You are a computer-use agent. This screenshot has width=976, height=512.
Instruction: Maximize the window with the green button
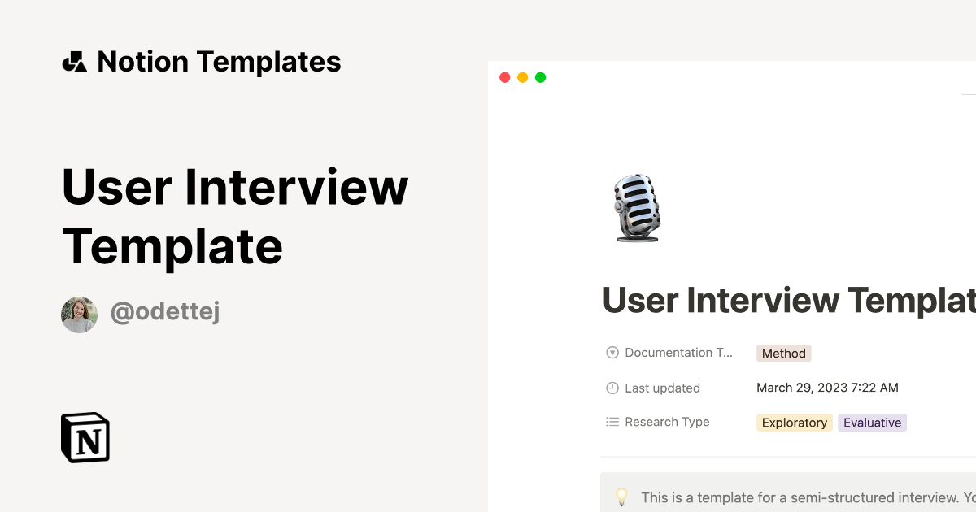click(541, 77)
